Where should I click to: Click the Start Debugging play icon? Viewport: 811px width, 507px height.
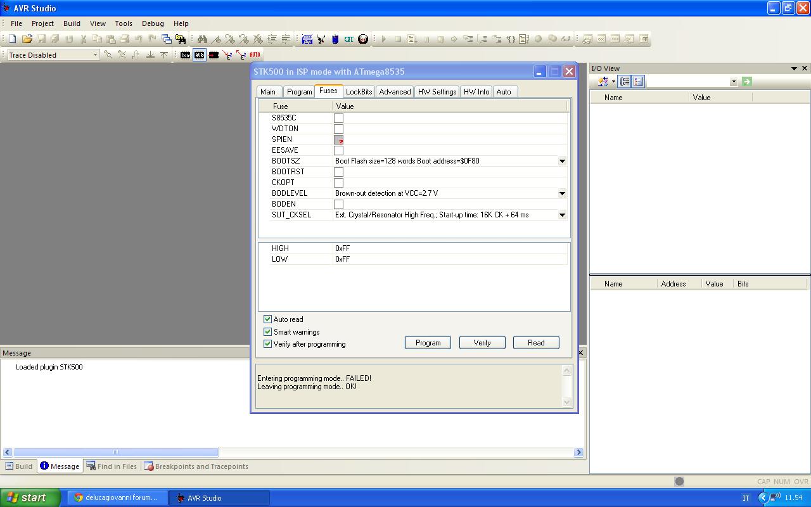pyautogui.click(x=384, y=39)
